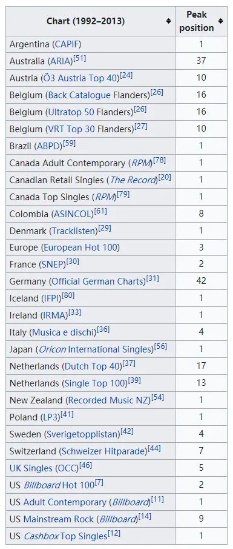This screenshot has height=549, width=233.
Task: Open the Sverigetopplistan link
Action: pos(82,434)
